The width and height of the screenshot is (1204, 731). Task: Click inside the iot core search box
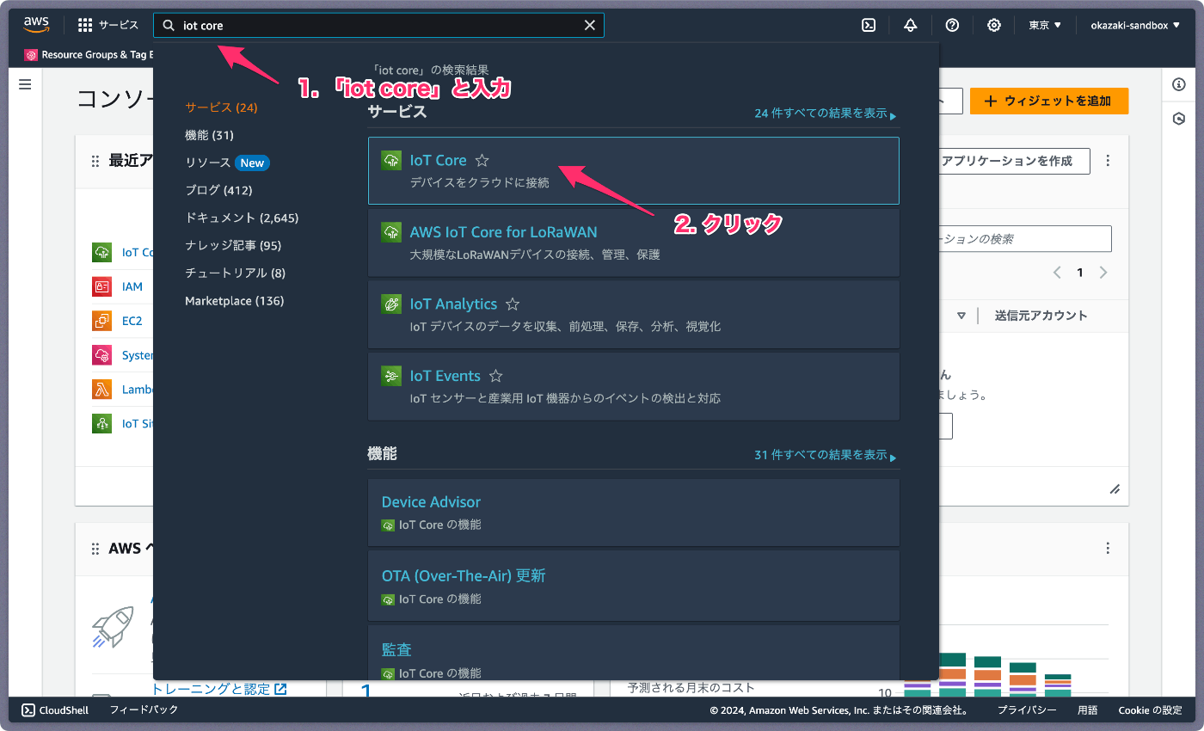point(378,26)
